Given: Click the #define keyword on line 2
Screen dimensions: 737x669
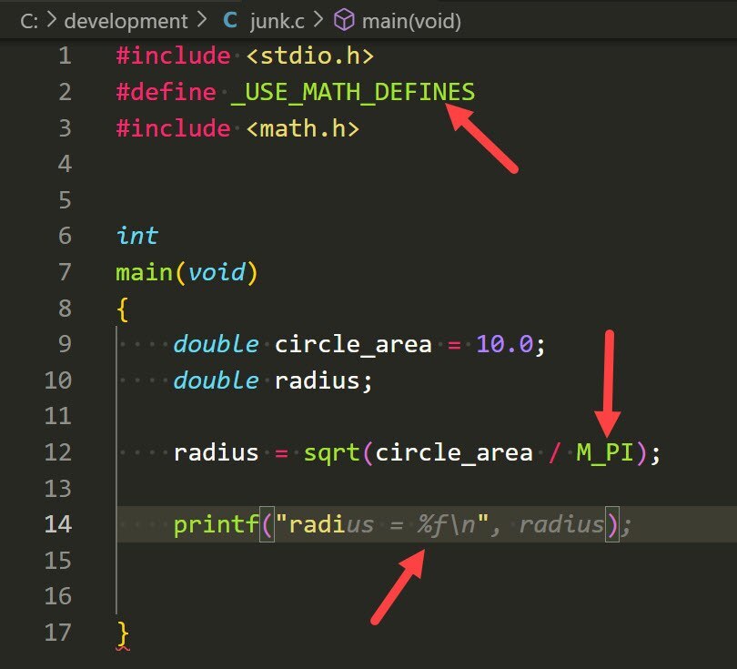Looking at the screenshot, I should pyautogui.click(x=166, y=92).
